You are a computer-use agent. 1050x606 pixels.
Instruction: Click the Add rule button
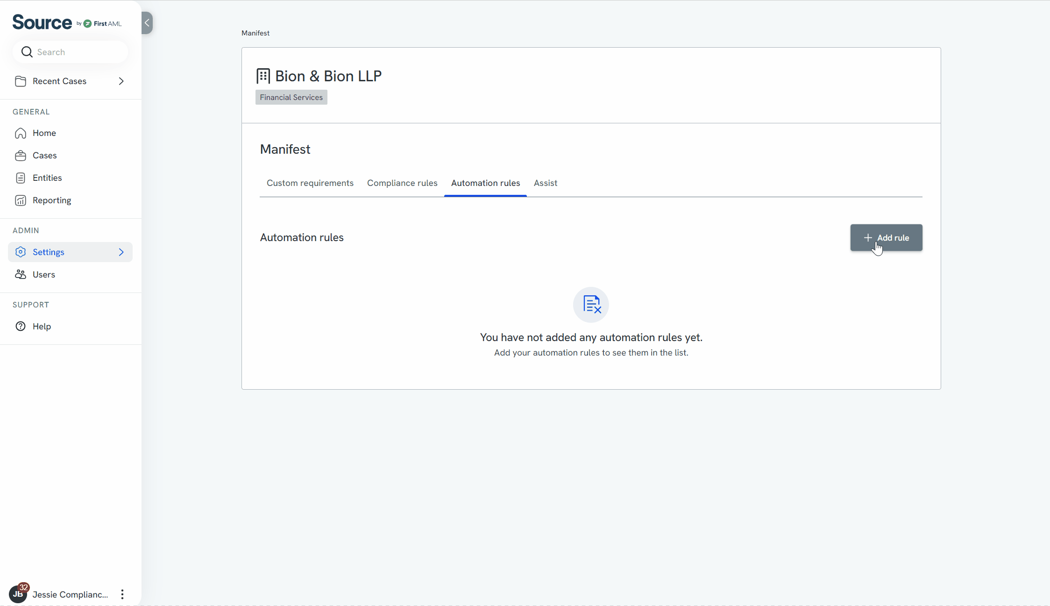(886, 238)
